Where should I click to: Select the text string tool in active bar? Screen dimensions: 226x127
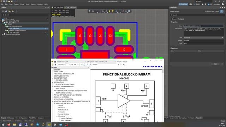[x=116, y=11]
